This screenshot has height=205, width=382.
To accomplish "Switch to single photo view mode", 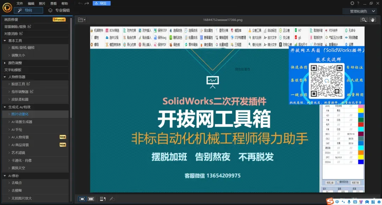I will 82,199.
